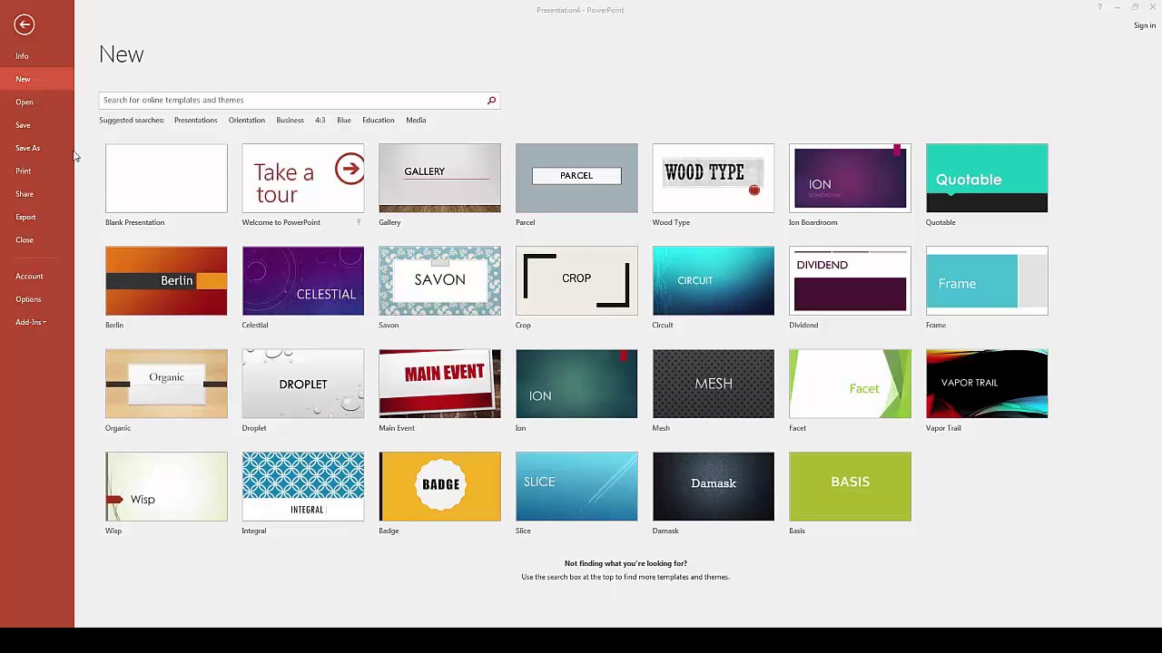The image size is (1162, 653).
Task: Choose the Basis theme thumbnail
Action: click(850, 487)
